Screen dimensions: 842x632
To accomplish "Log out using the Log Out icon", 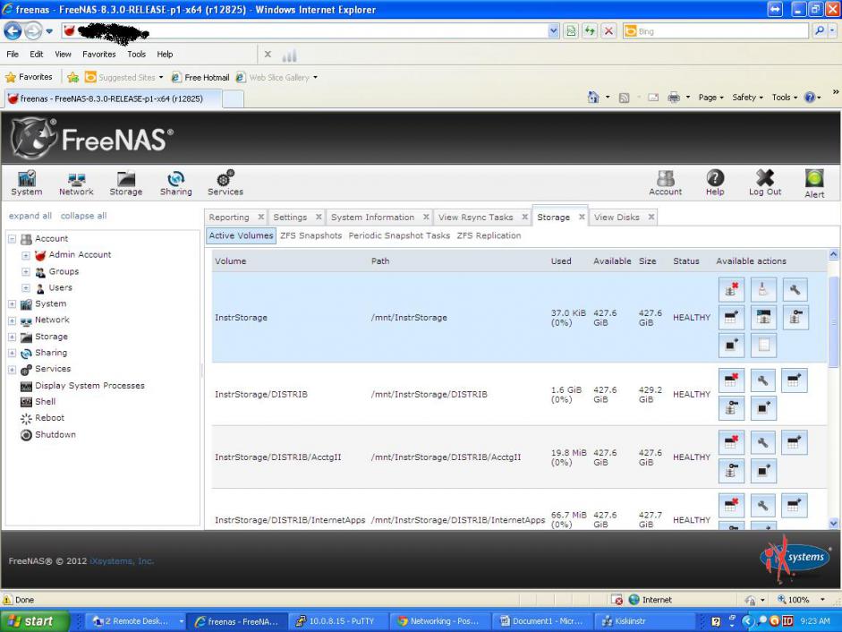I will 765,184.
